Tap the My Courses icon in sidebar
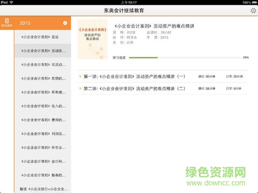 click(x=7, y=23)
